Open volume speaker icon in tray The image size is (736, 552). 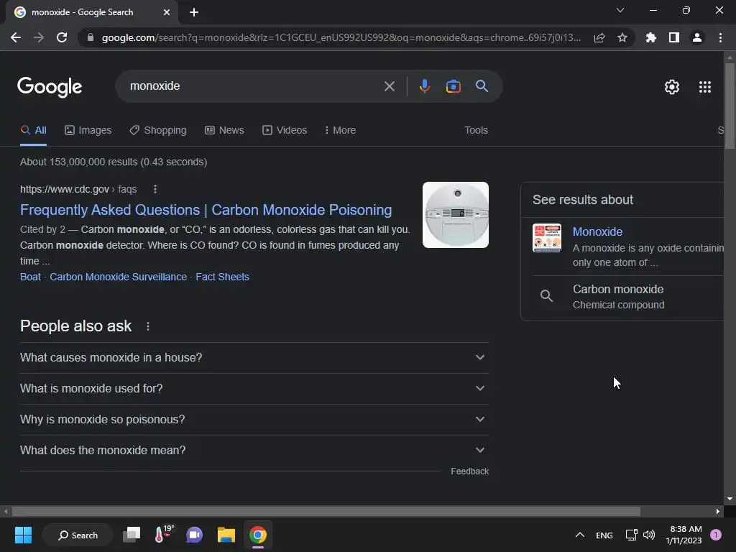coord(649,535)
